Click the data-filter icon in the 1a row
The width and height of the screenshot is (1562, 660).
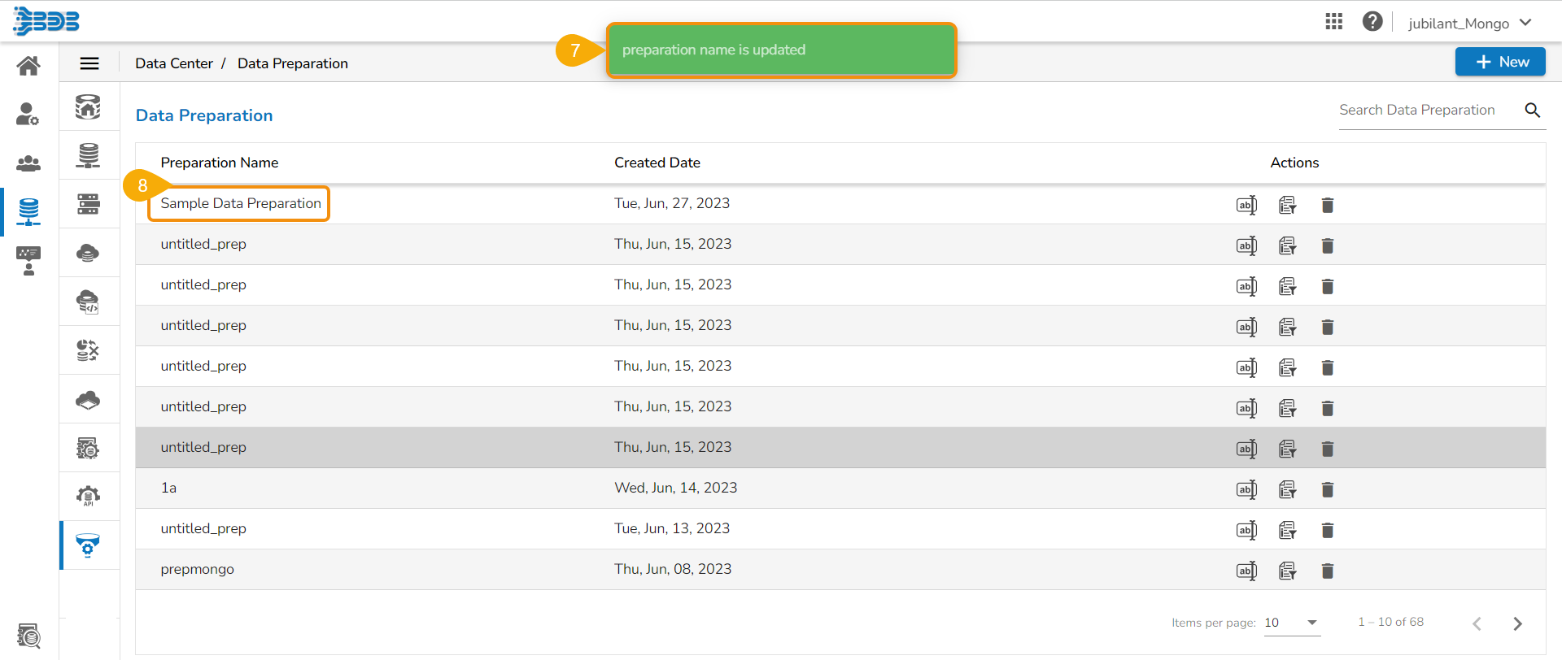1287,489
